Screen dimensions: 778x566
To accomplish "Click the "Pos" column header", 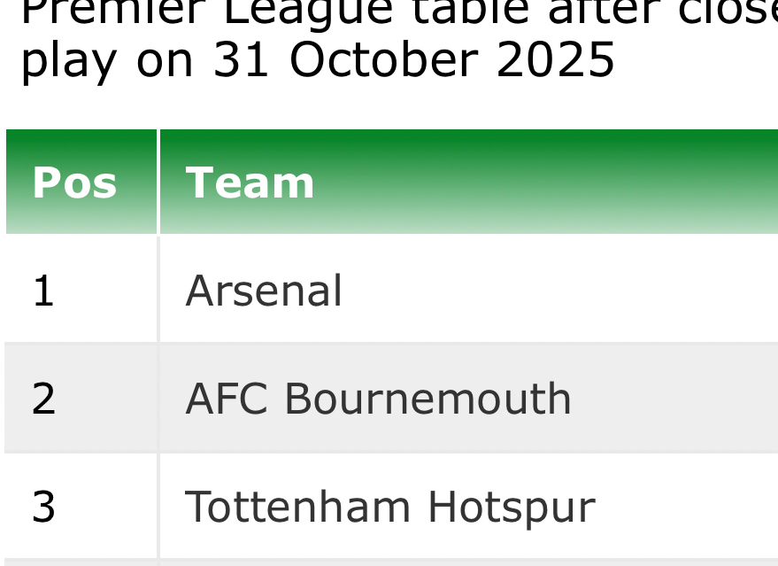I will (x=74, y=183).
